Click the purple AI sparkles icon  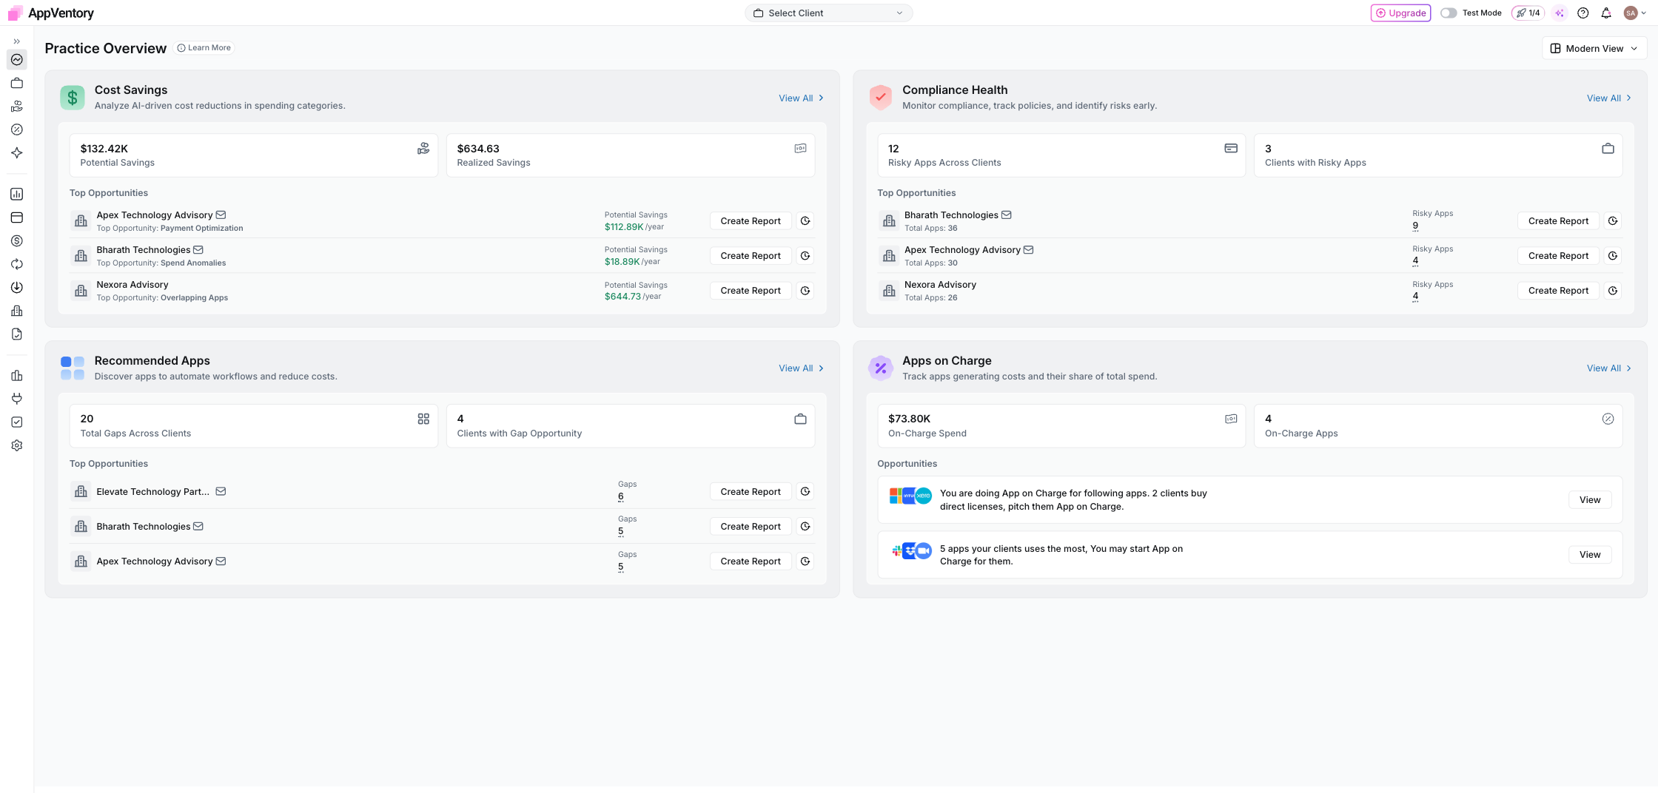[x=1560, y=13]
